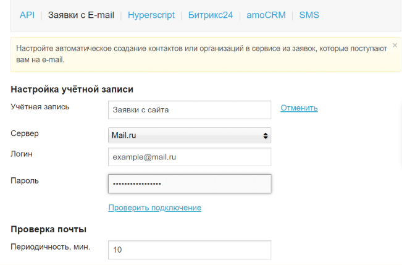Click the Проверить подключение link
The image size is (402, 265).
(x=154, y=208)
